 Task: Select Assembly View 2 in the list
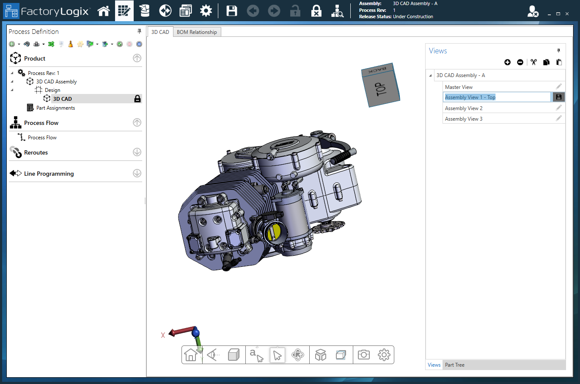coord(464,108)
